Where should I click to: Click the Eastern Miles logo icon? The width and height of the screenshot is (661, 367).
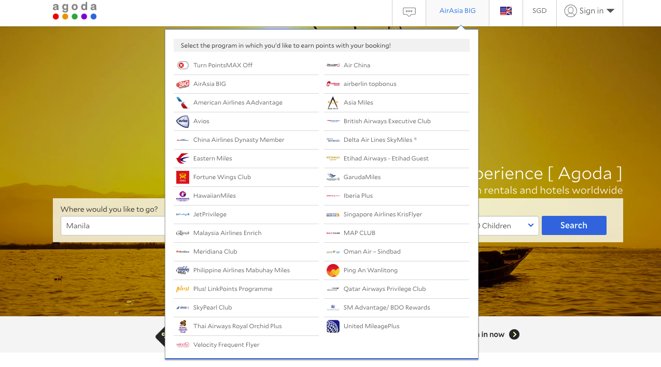click(182, 158)
